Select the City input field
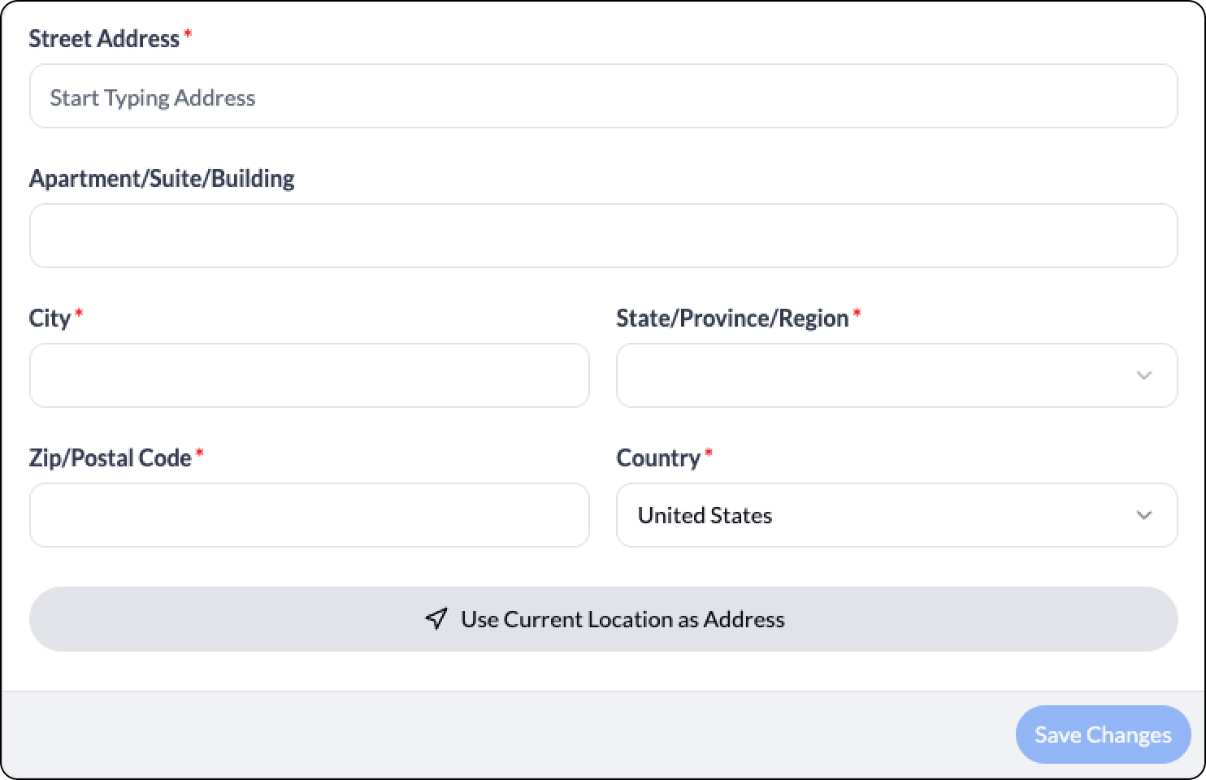The image size is (1206, 780). [x=309, y=375]
